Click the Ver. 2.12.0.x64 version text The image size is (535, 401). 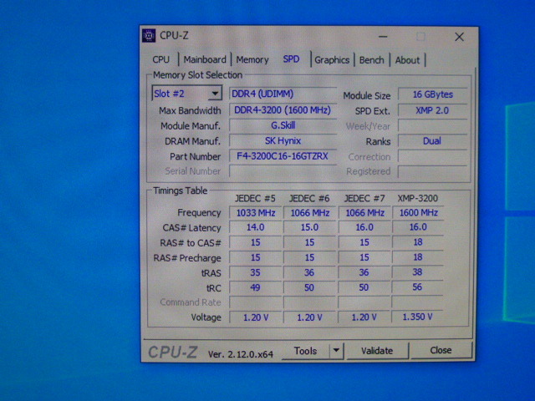(241, 354)
